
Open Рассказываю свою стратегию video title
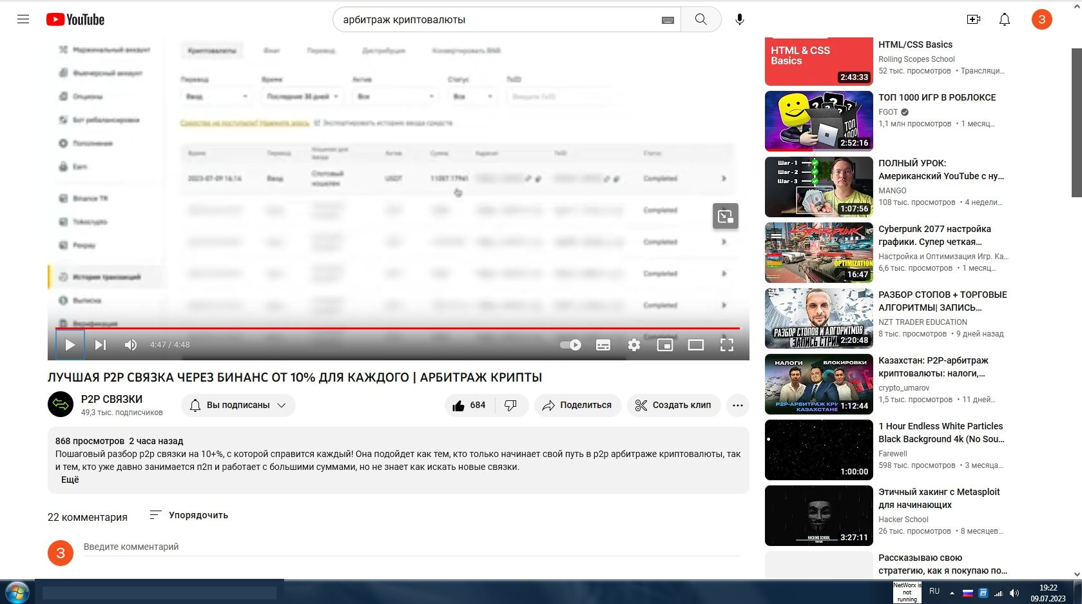pyautogui.click(x=942, y=564)
